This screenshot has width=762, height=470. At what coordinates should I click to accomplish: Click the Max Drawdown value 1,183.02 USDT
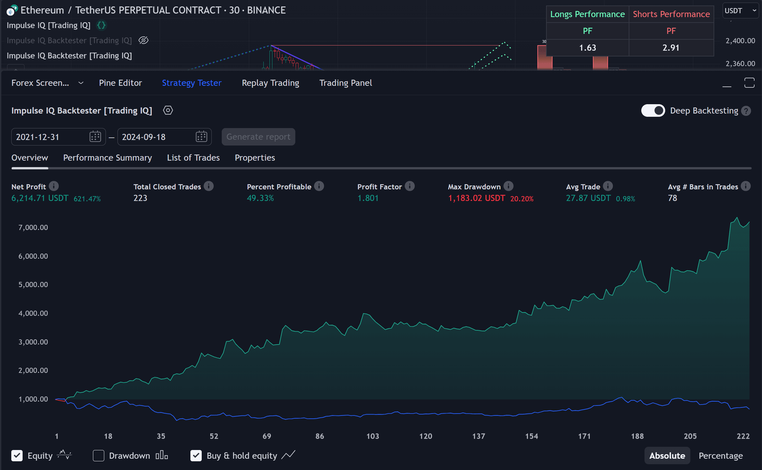(x=476, y=198)
